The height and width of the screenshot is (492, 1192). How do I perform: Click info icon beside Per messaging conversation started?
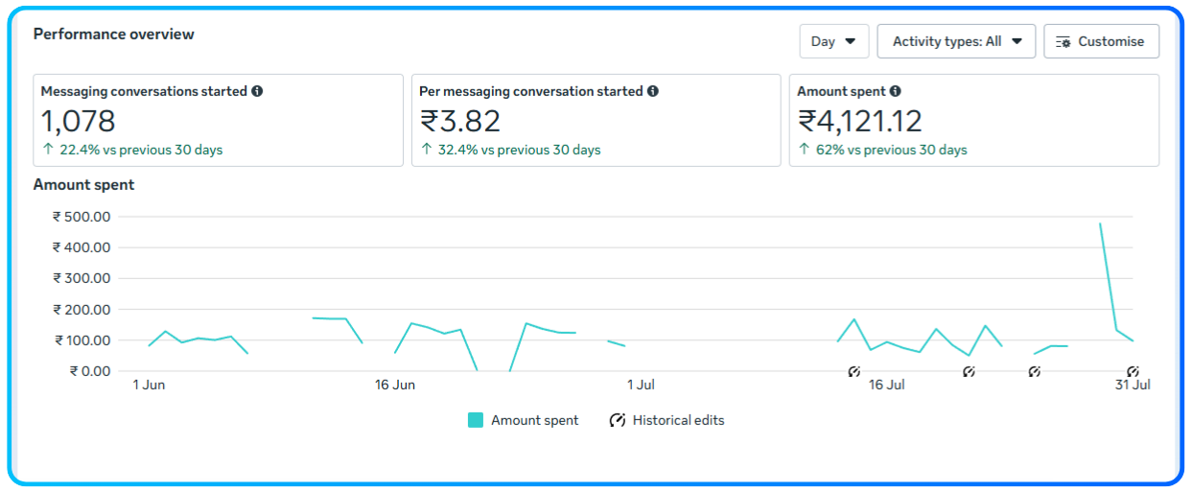coord(653,91)
